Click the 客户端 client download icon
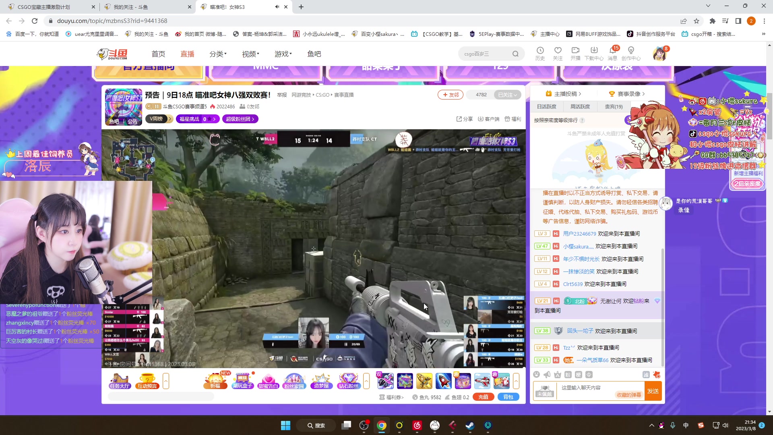The image size is (773, 435). click(488, 119)
